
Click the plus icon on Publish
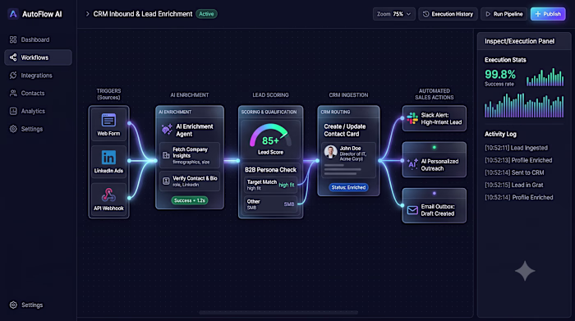(x=537, y=14)
